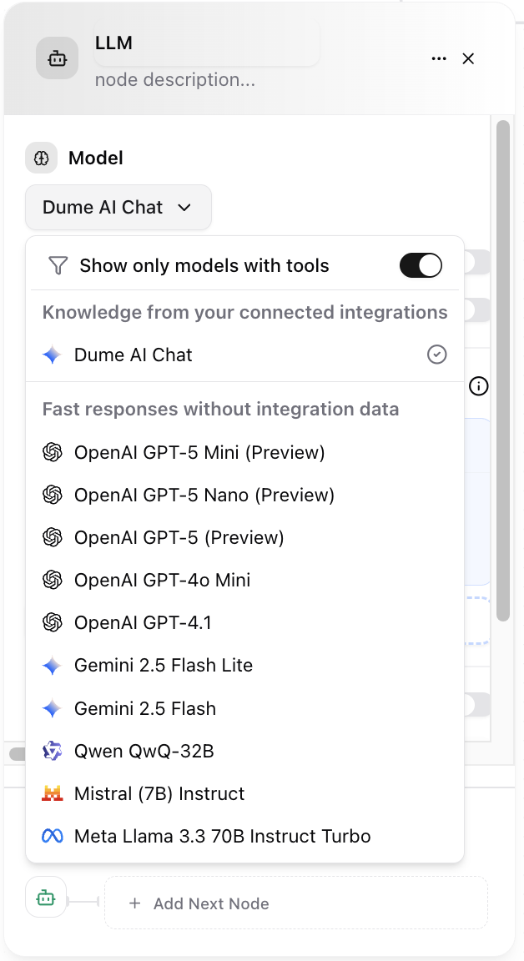524x961 pixels.
Task: Disable Show only models with tools
Action: point(421,264)
